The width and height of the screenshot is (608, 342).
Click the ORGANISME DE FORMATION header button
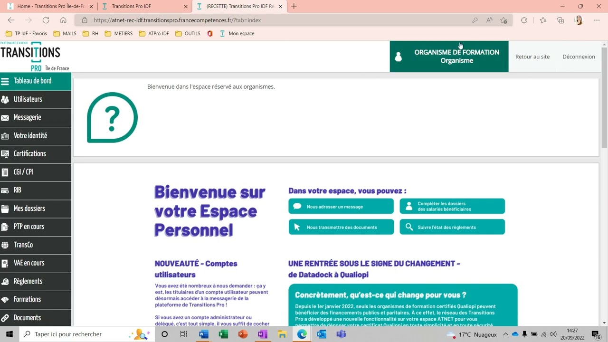click(x=449, y=57)
